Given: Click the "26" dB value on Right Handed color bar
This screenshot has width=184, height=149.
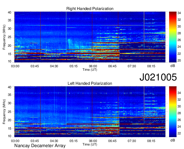Looking at the screenshot, I should point(179,40).
